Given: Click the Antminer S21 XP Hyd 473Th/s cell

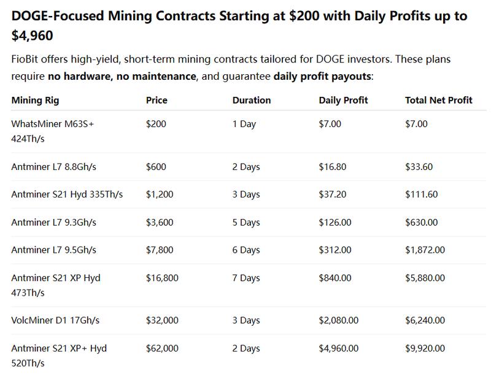Looking at the screenshot, I should [x=55, y=285].
